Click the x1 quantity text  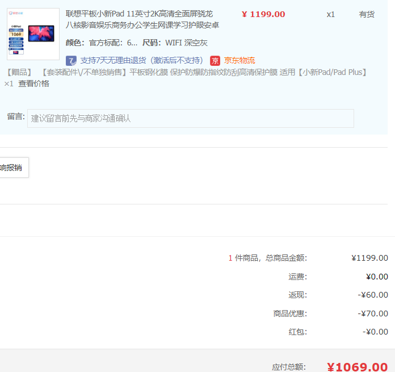pos(331,15)
